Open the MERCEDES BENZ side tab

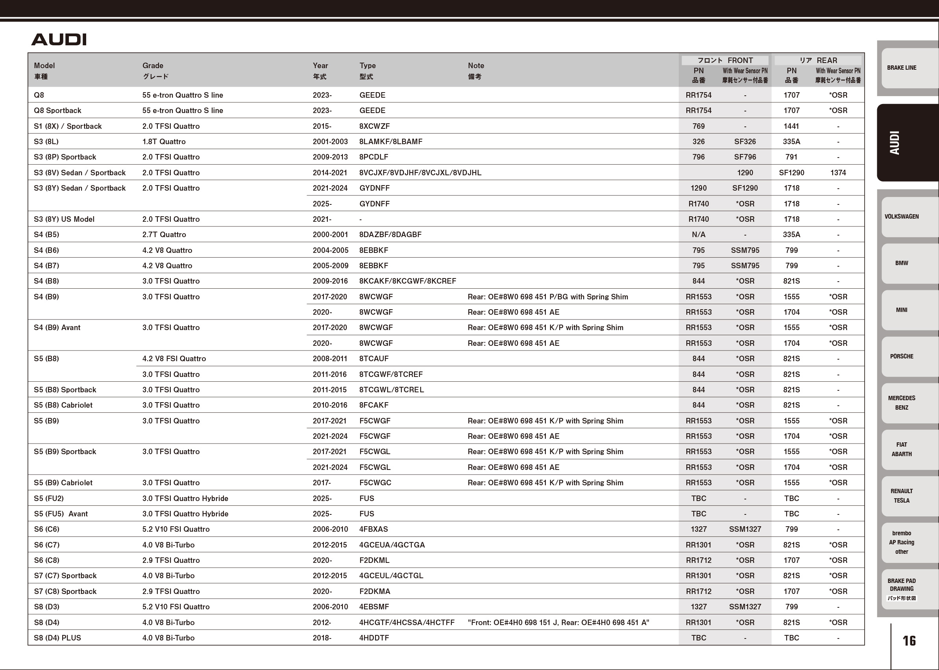pyautogui.click(x=910, y=403)
